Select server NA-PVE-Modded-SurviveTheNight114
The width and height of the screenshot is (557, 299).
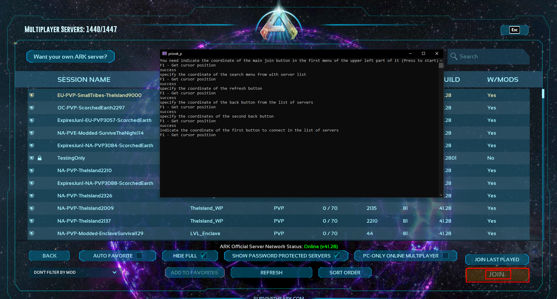(100, 133)
